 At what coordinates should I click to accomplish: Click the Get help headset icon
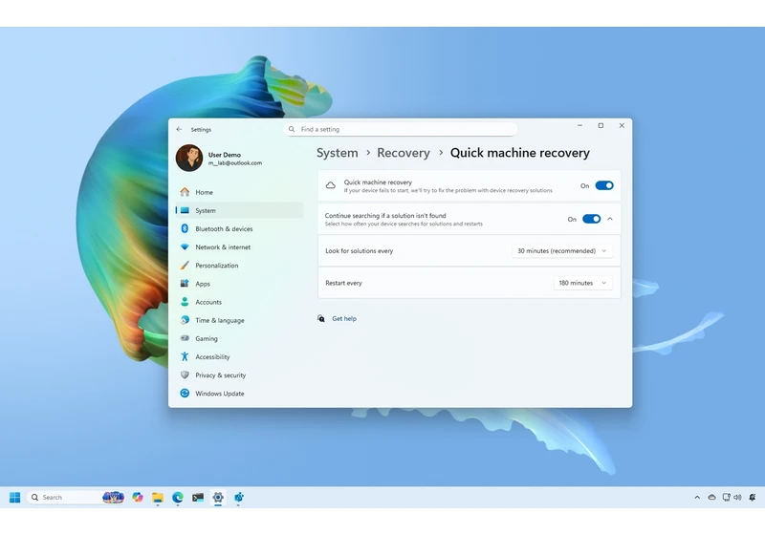(x=321, y=318)
